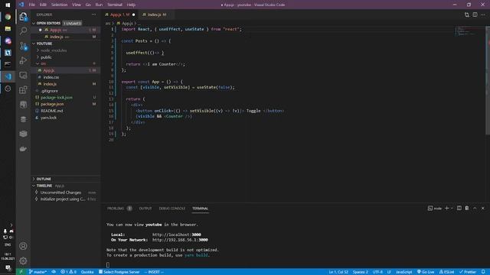Click ESLint in the status bar
490x275 pixels.
point(446,272)
